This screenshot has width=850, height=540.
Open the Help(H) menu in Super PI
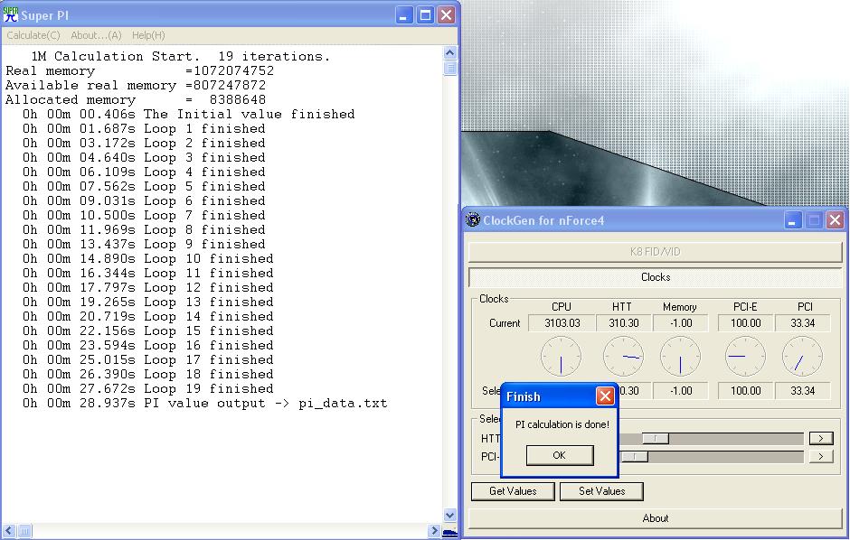coord(148,35)
